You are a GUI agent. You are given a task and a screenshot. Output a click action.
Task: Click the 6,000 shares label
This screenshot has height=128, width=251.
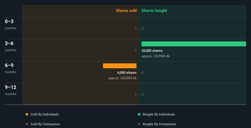[x=127, y=73]
